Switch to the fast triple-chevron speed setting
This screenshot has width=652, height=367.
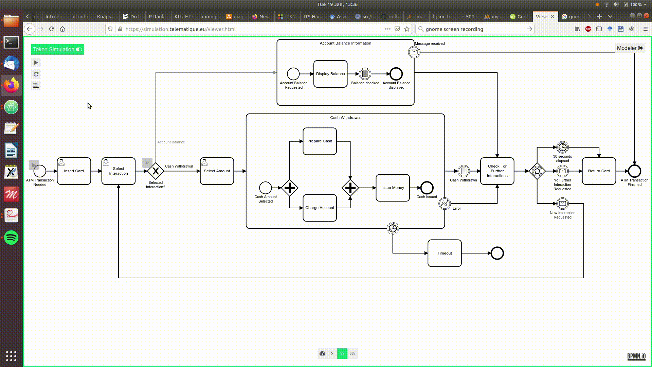pos(353,353)
